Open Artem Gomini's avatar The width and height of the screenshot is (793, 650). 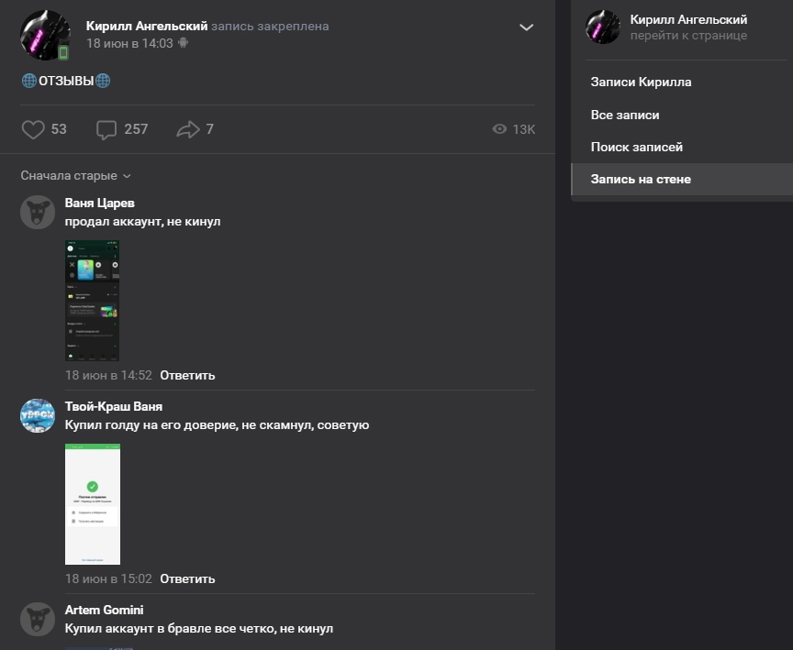point(38,619)
